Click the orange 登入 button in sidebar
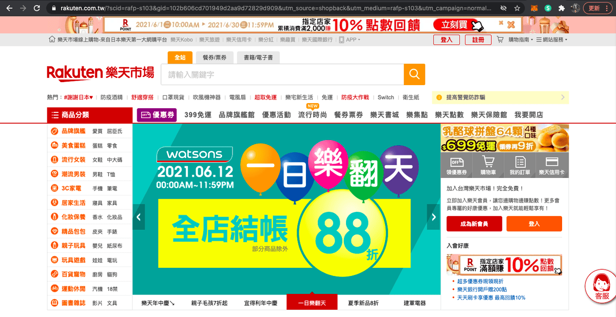Image resolution: width=616 pixels, height=317 pixels. (534, 224)
